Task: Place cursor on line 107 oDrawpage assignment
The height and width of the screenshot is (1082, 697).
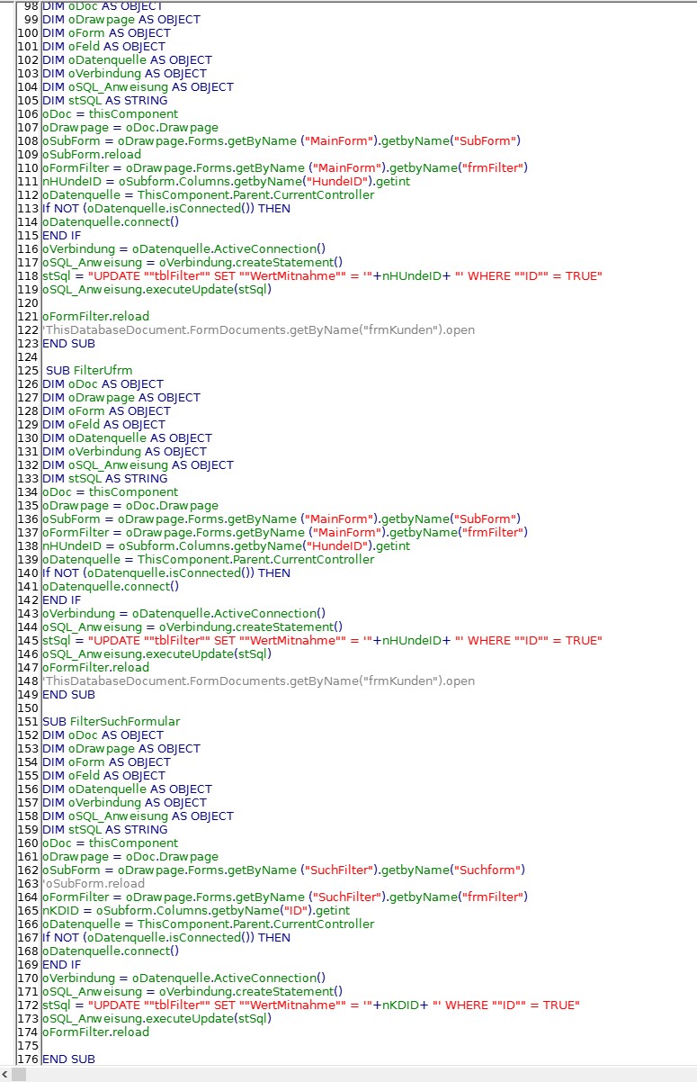Action: pyautogui.click(x=130, y=128)
